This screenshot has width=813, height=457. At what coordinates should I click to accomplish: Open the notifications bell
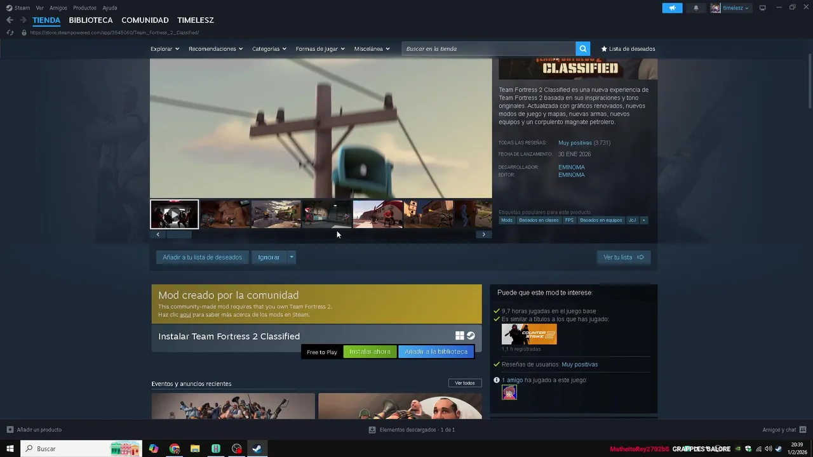click(696, 8)
